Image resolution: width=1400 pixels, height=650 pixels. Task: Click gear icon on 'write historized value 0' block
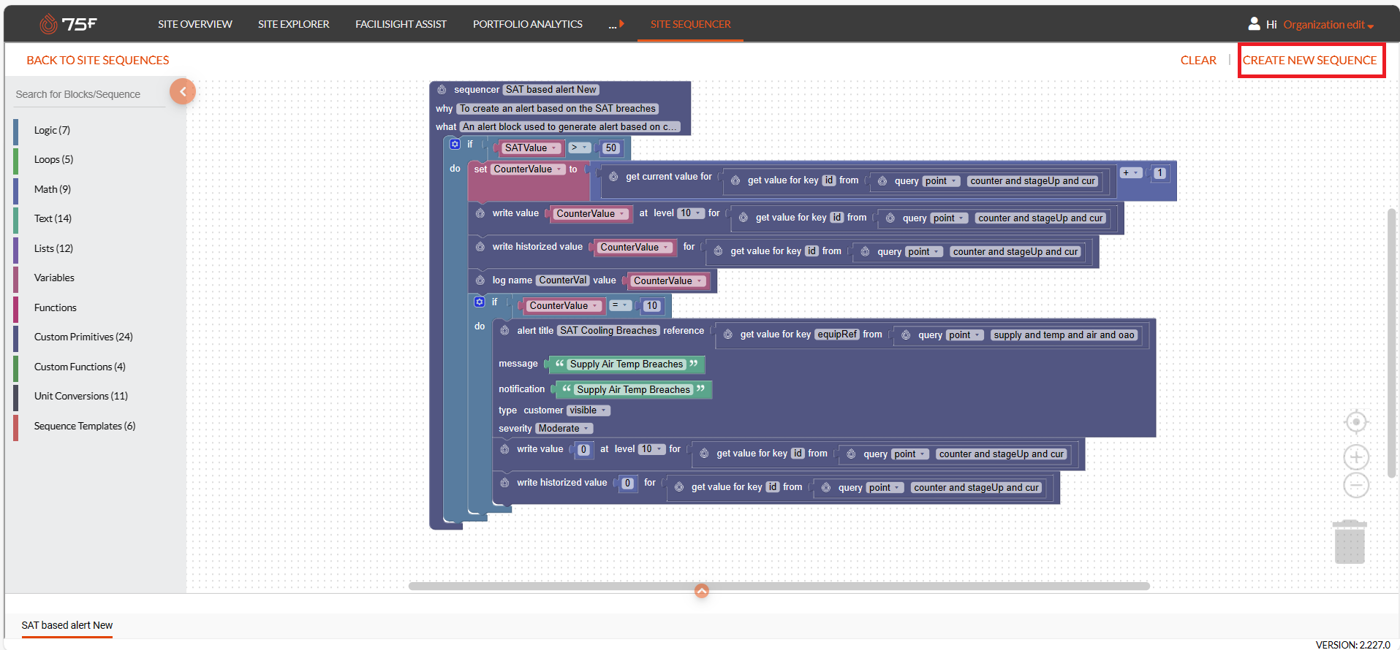tap(504, 483)
